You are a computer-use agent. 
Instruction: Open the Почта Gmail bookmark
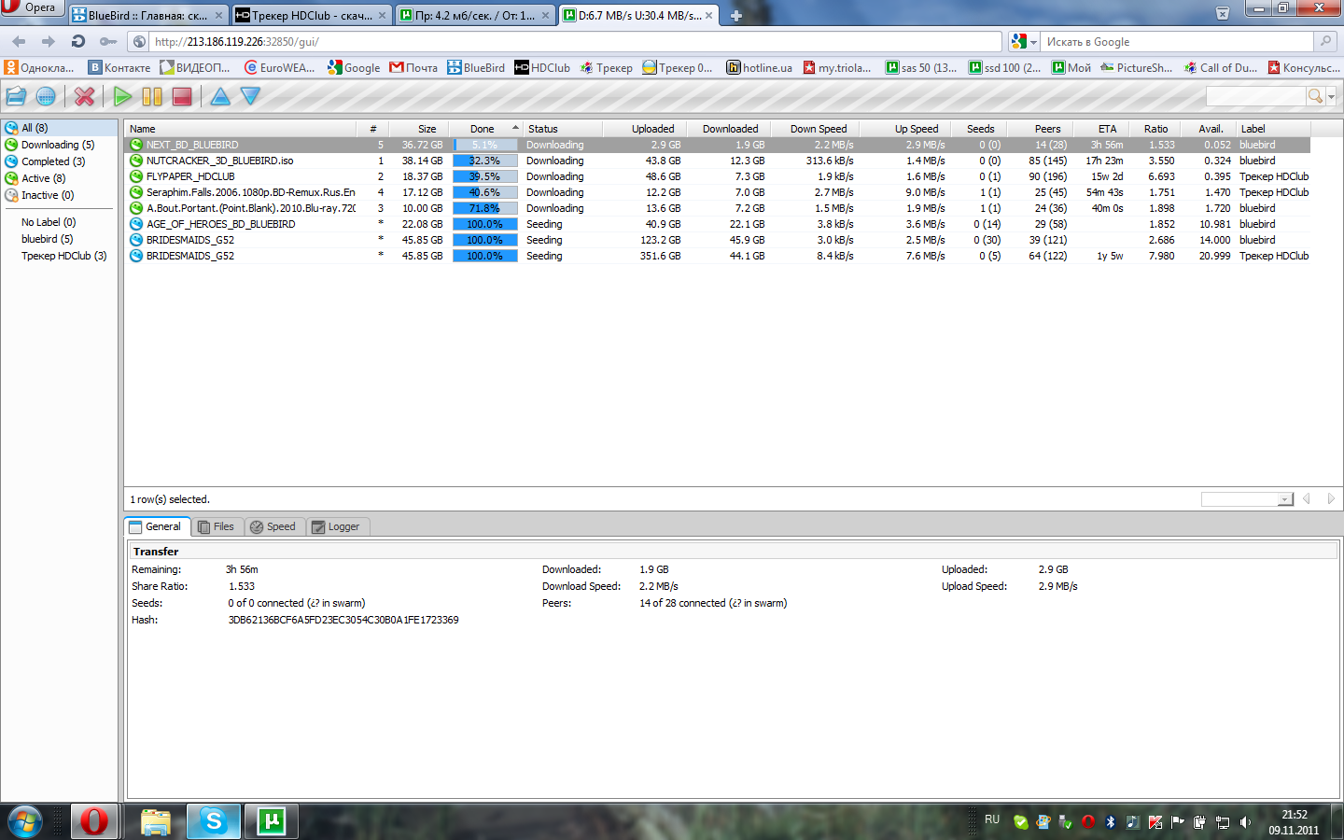pos(413,67)
